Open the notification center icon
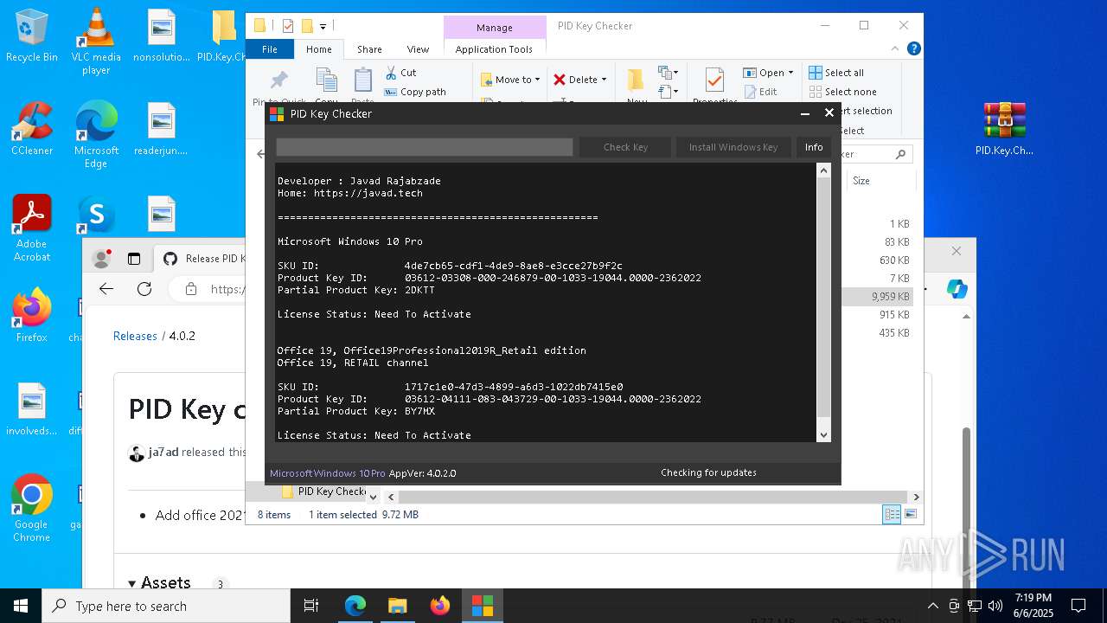1107x623 pixels. pyautogui.click(x=1078, y=606)
